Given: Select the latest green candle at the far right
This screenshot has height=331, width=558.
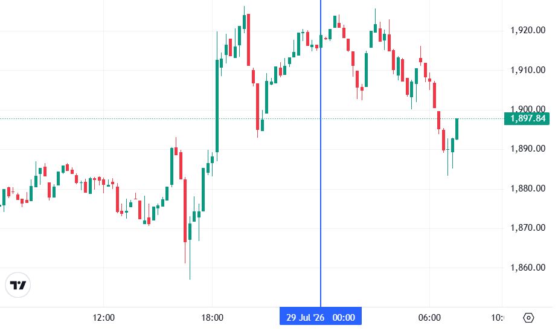Looking at the screenshot, I should (x=457, y=129).
